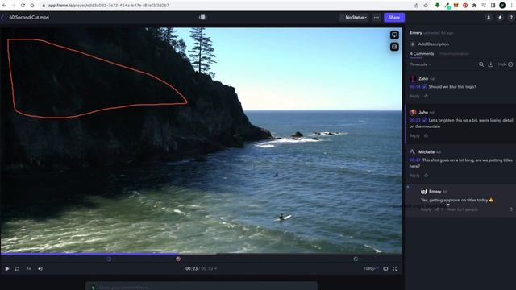516x290 pixels.
Task: Select John's comment text about the mountain
Action: 461,123
